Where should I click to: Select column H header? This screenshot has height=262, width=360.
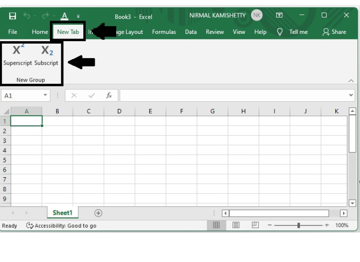(243, 111)
